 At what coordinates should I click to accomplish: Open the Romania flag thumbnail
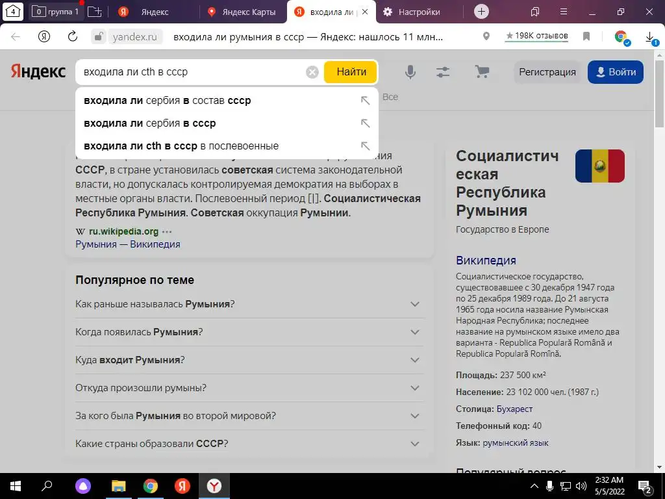(599, 166)
